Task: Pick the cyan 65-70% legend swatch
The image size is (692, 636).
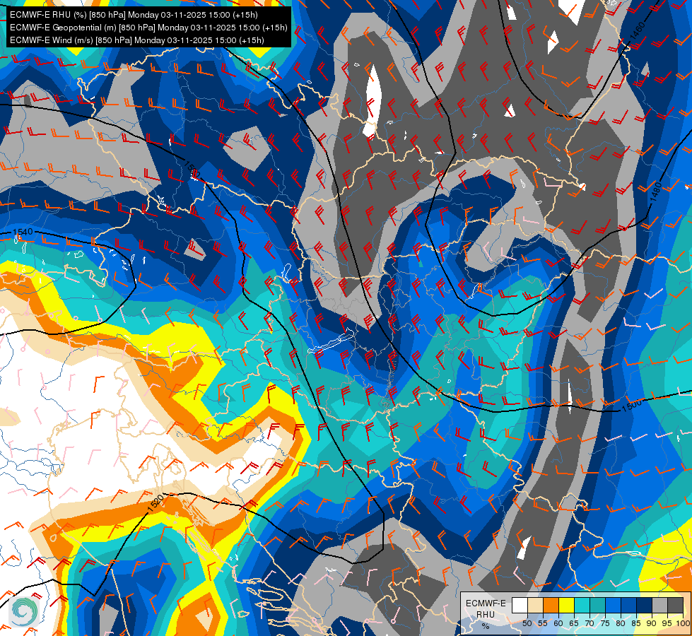Action: click(x=581, y=606)
